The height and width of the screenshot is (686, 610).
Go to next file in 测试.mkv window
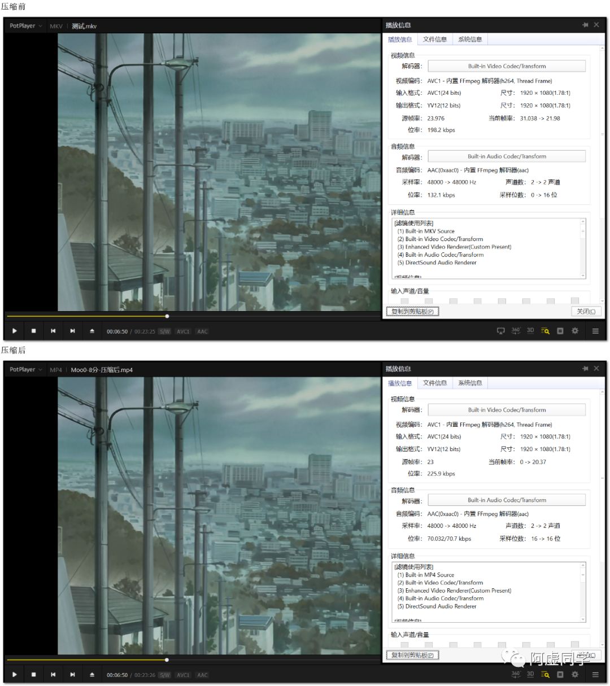(x=72, y=331)
